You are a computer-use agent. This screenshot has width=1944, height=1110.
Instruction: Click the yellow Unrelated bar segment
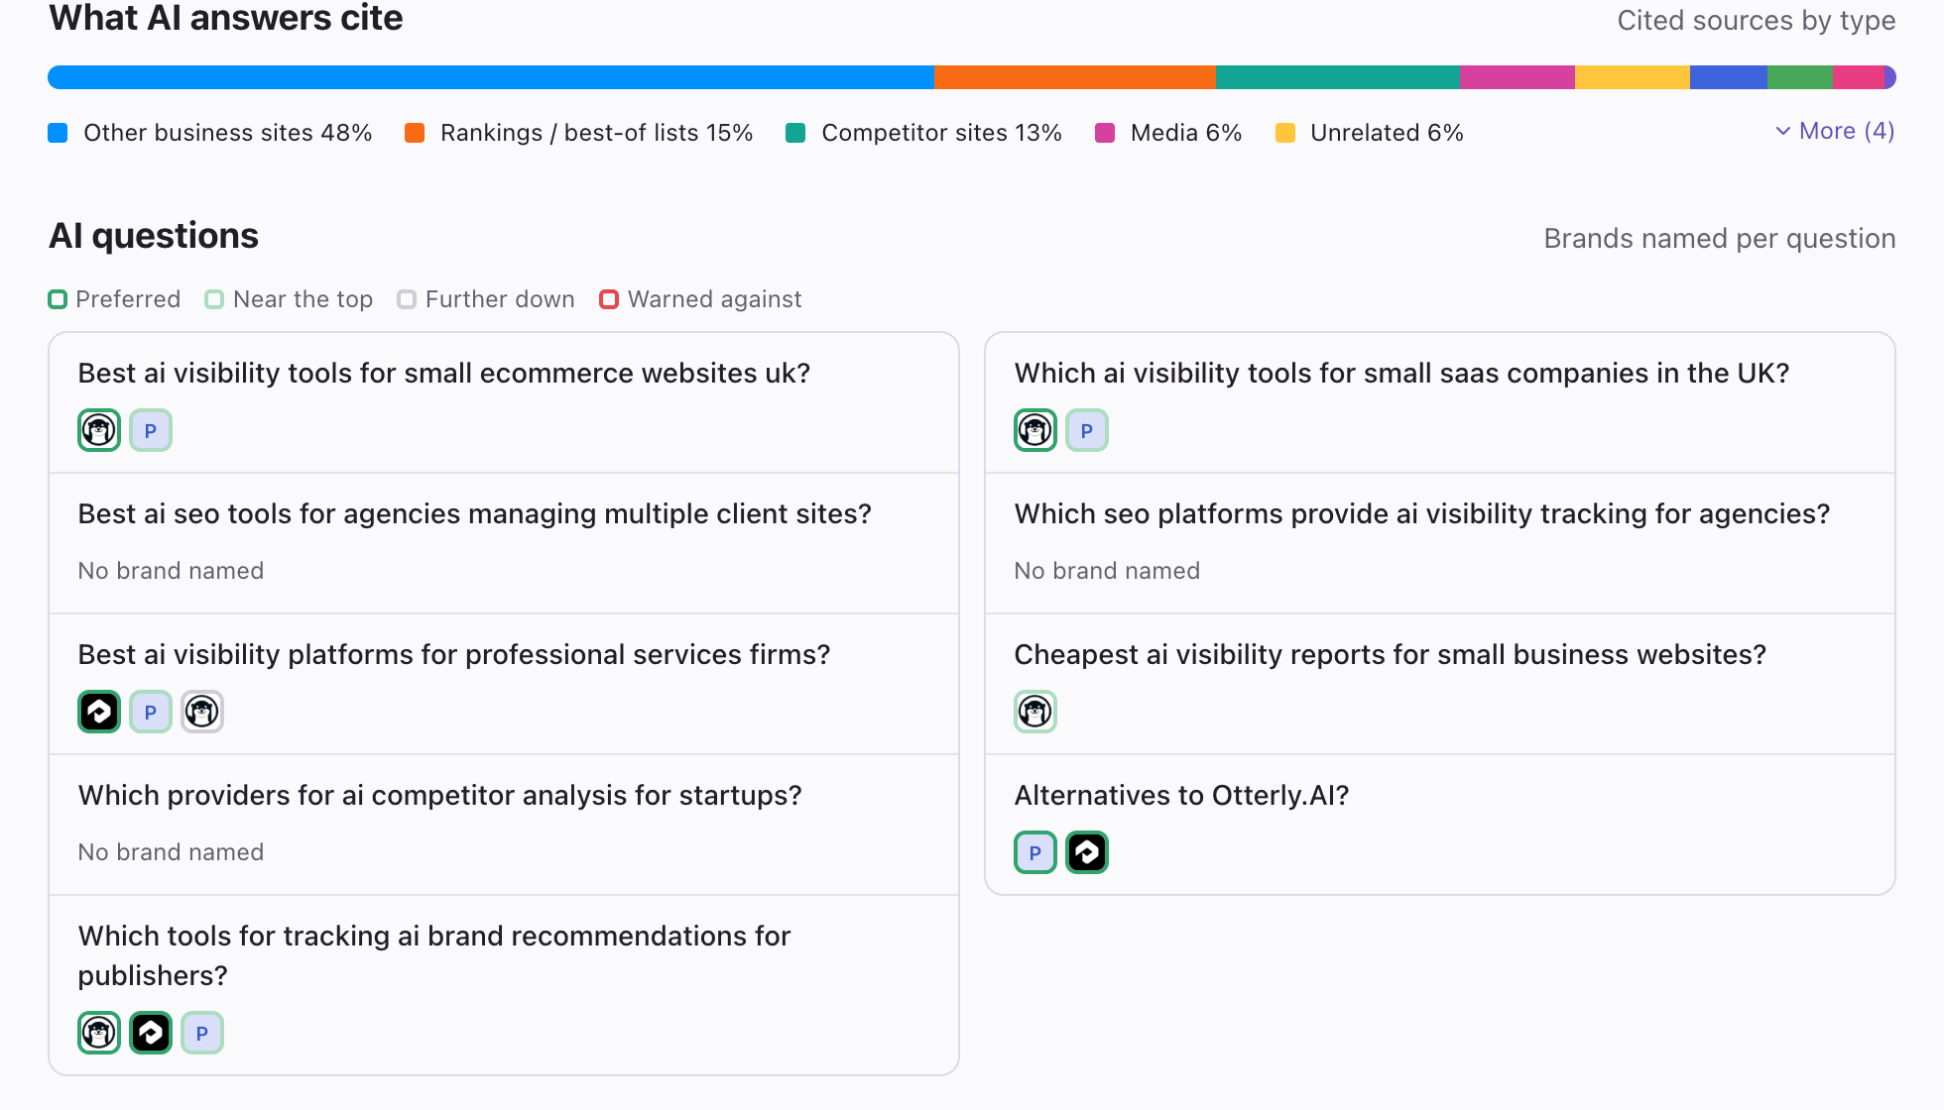click(1633, 77)
